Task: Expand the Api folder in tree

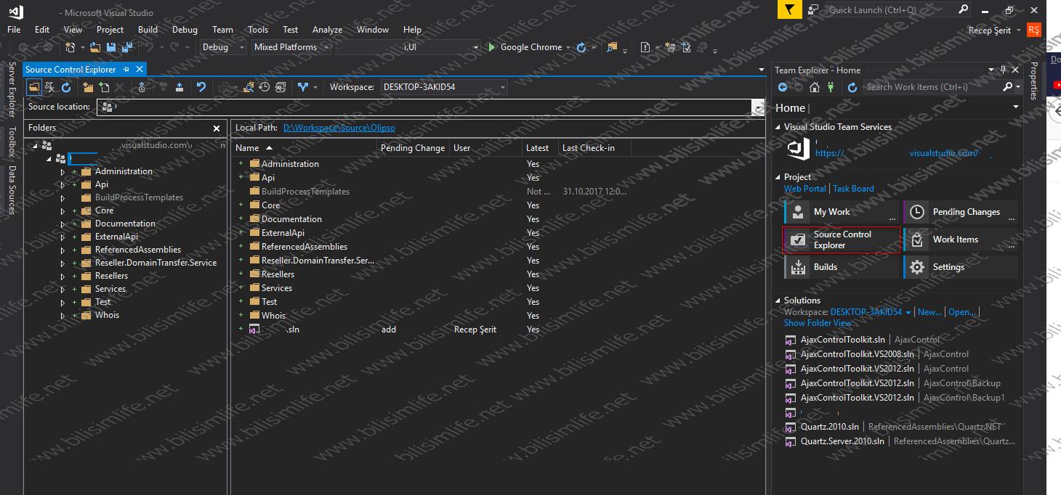Action: (63, 185)
